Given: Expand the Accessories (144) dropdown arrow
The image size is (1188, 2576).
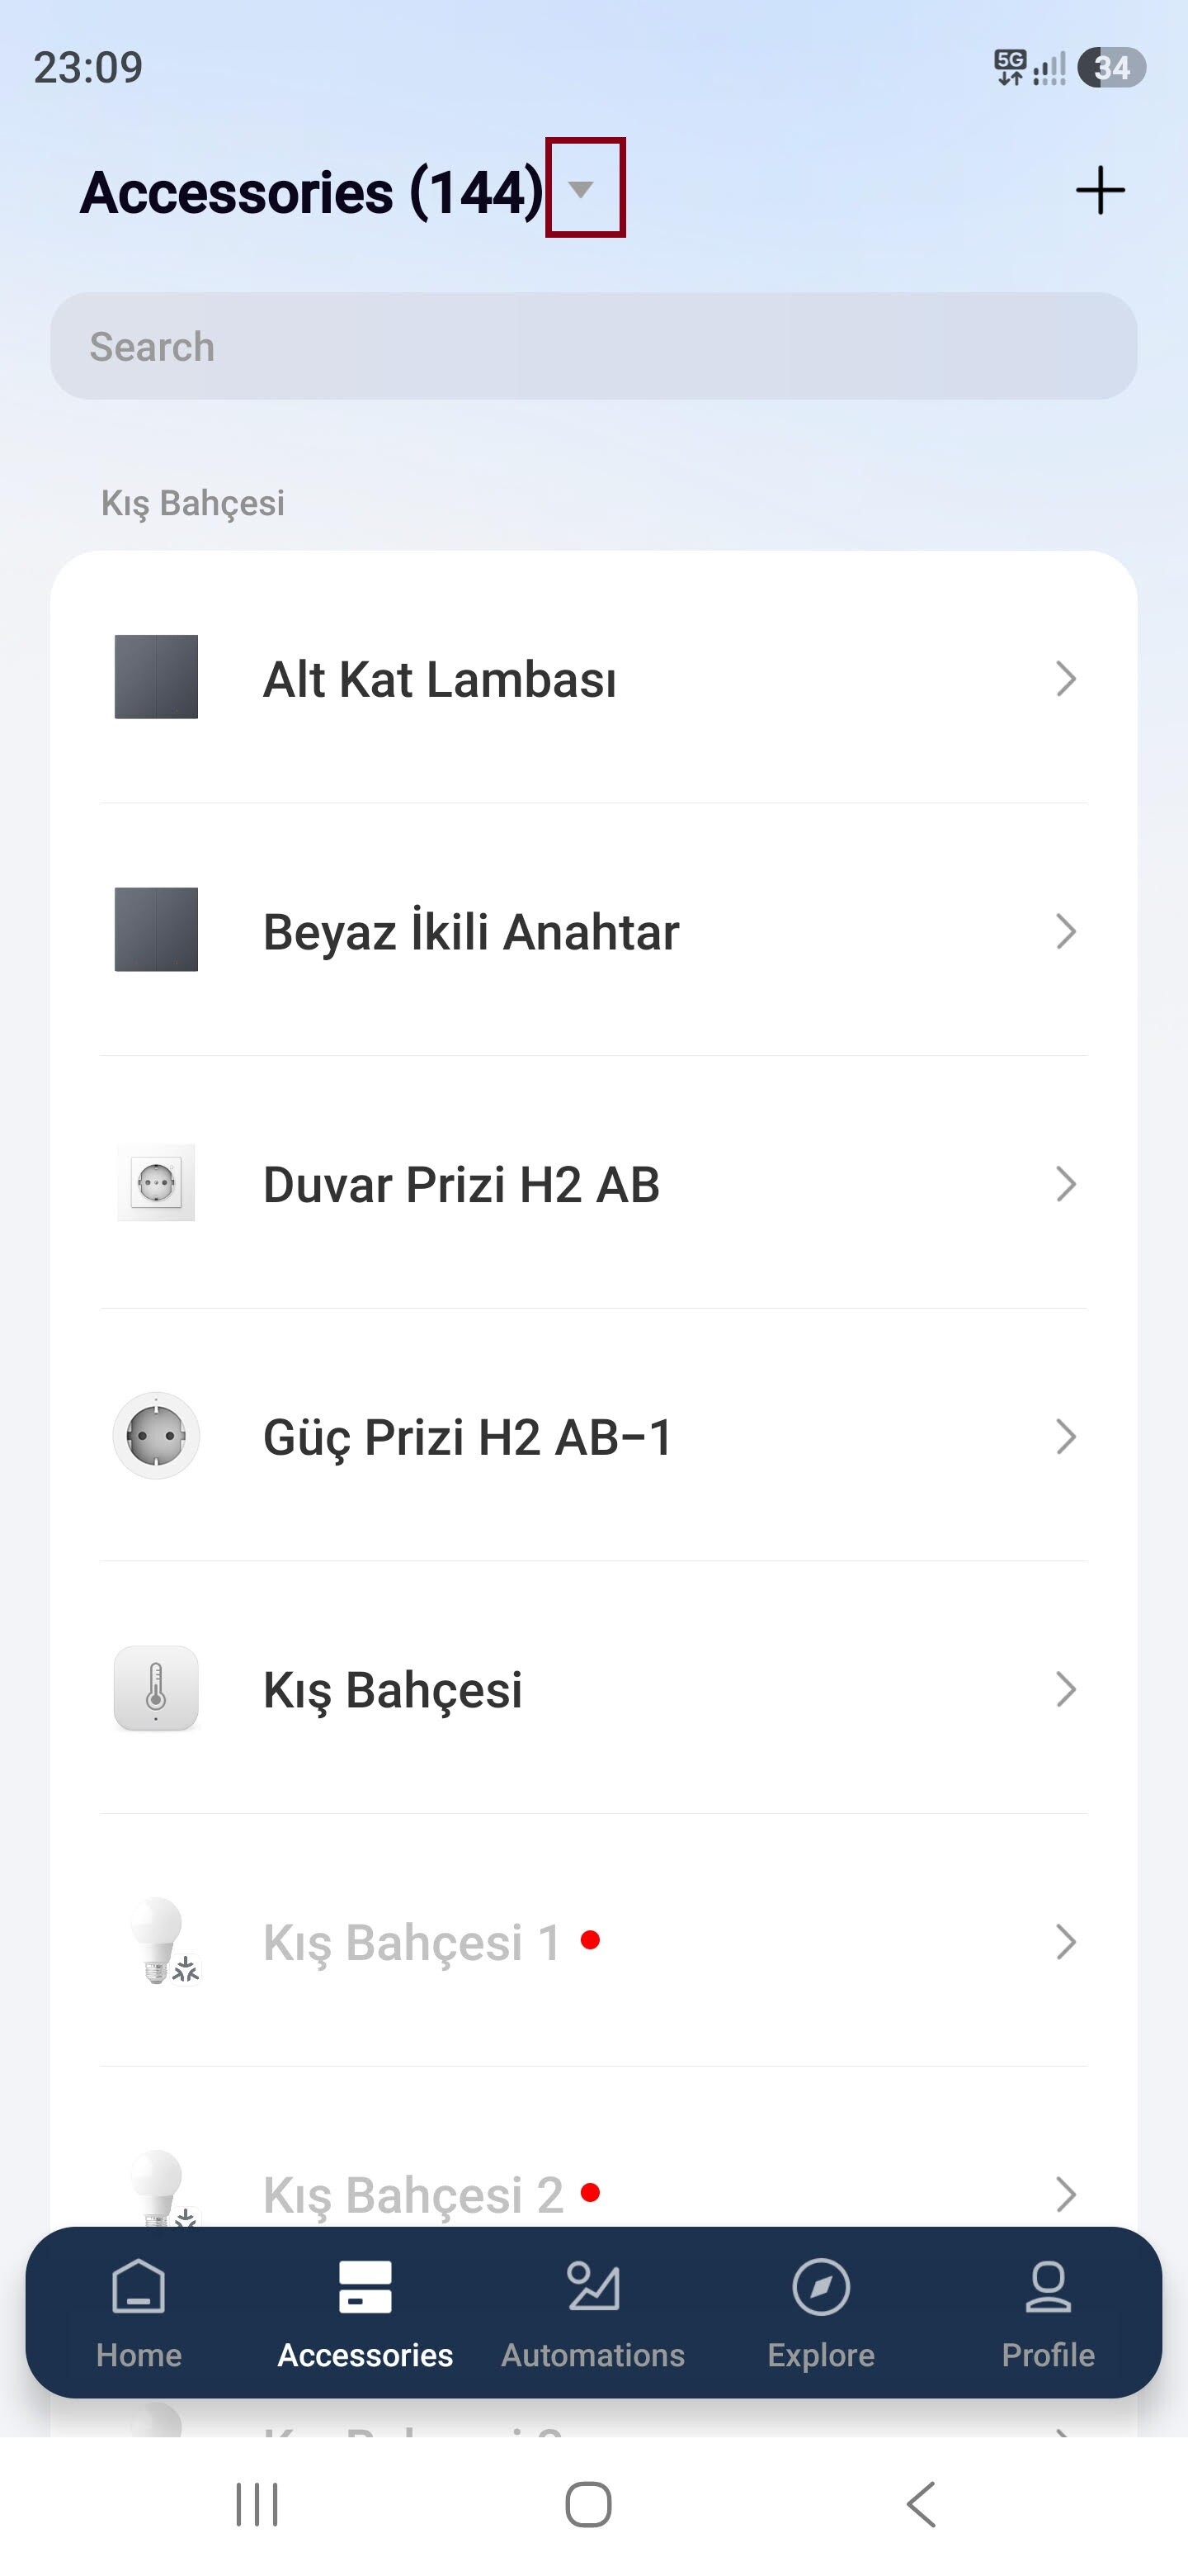Looking at the screenshot, I should coord(581,188).
